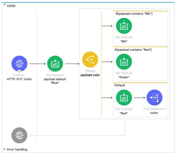
Task: Select the Set Payload "Green" icon
Action: [124, 62]
